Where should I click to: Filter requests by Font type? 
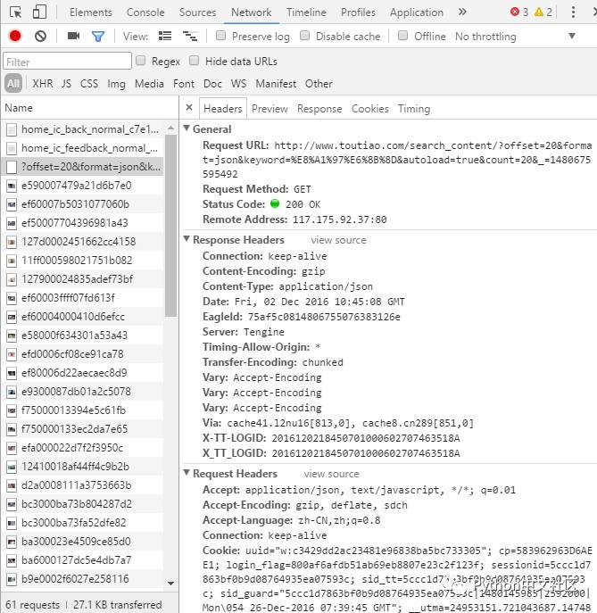[184, 84]
